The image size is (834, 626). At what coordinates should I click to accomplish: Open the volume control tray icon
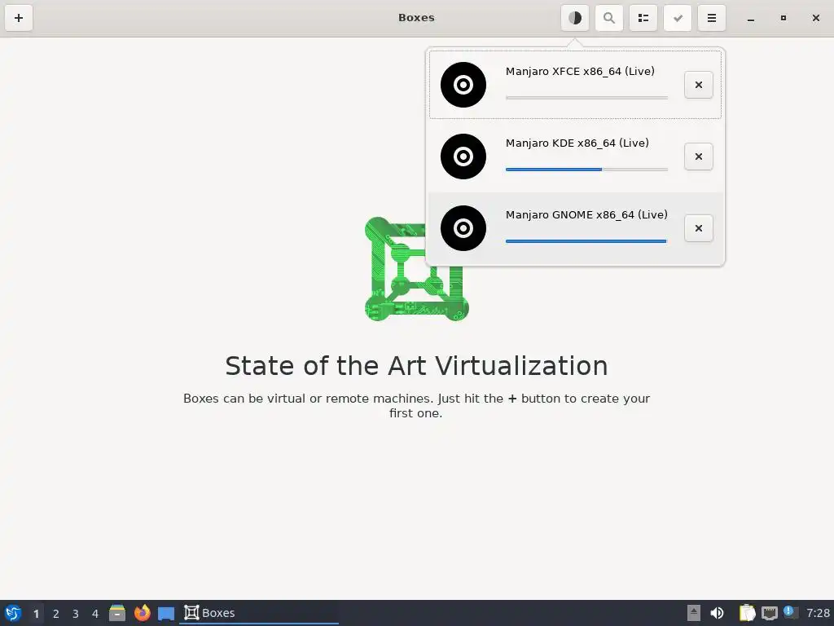(717, 613)
